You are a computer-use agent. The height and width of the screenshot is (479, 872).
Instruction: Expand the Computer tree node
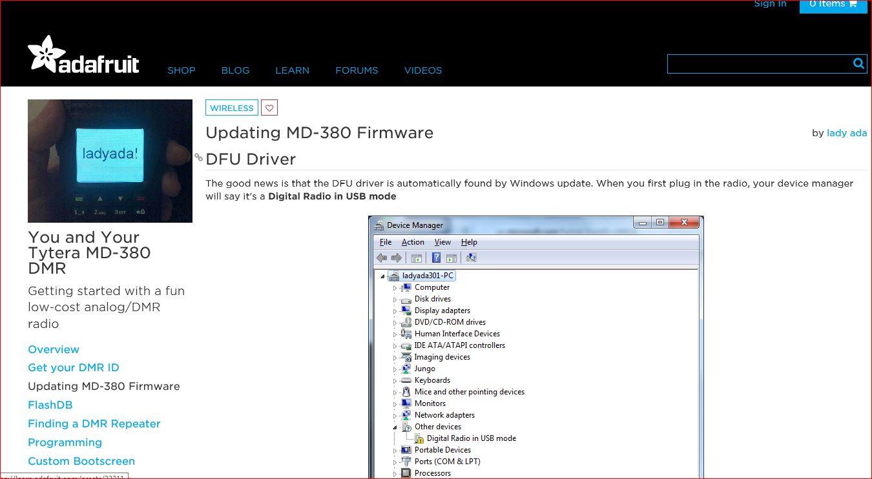coord(395,288)
